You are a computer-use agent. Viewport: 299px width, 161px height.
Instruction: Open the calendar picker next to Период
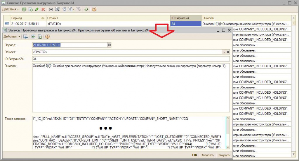click(109, 45)
